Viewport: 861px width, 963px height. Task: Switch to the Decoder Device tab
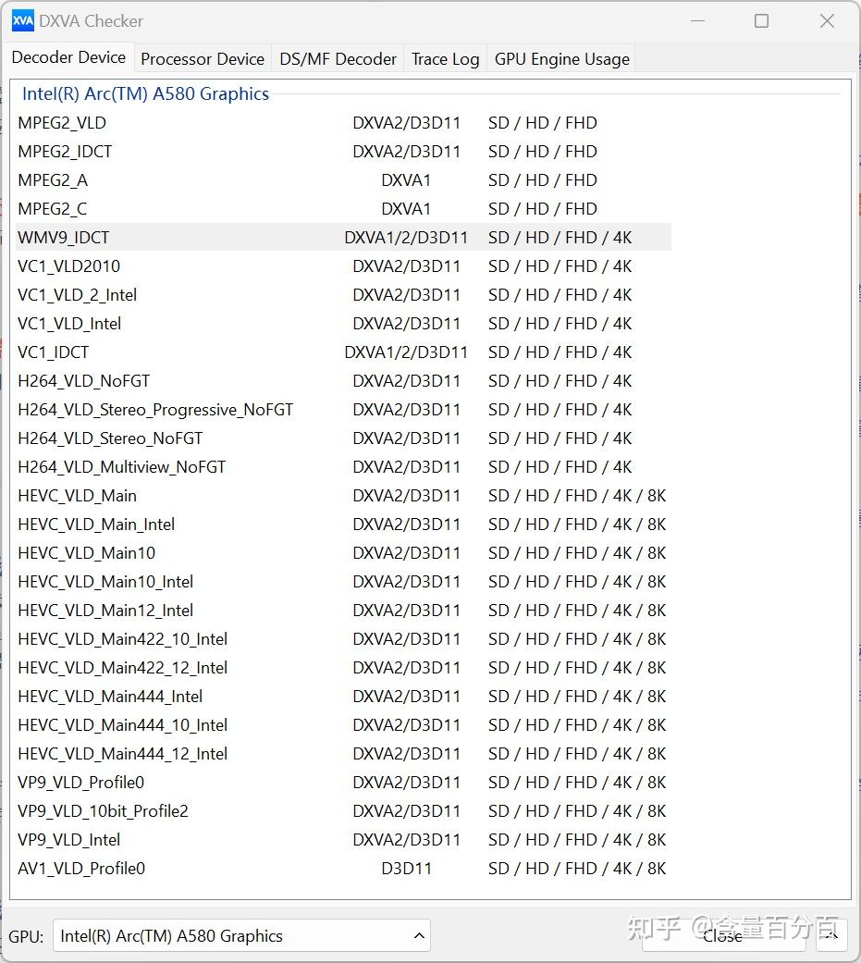click(x=68, y=57)
